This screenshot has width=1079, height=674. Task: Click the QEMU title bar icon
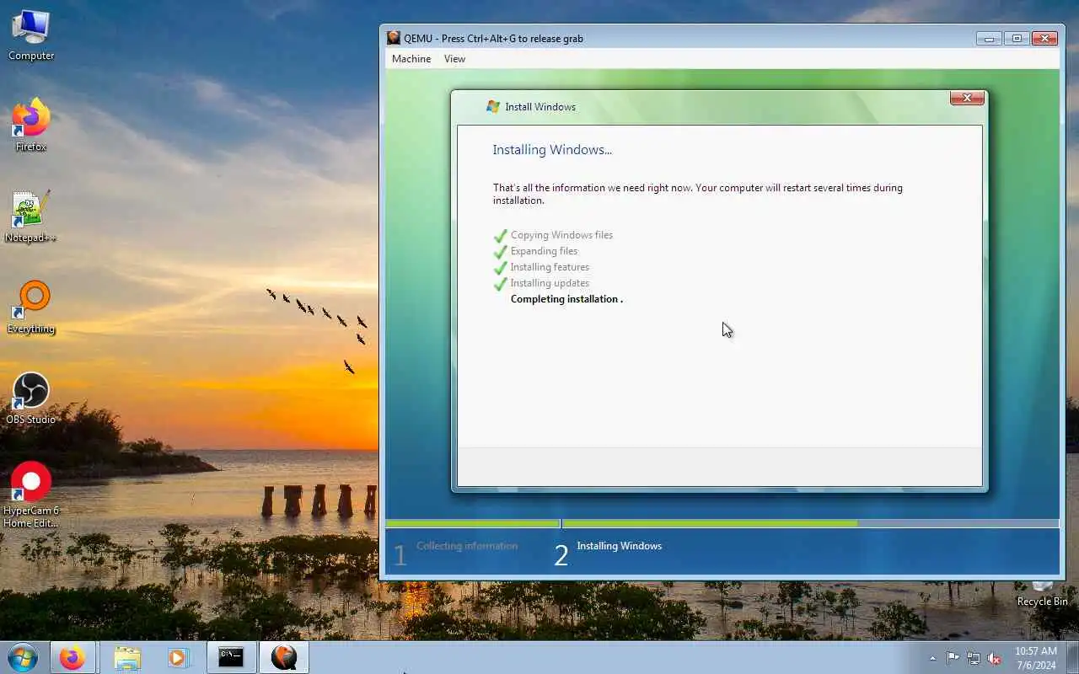coord(394,38)
